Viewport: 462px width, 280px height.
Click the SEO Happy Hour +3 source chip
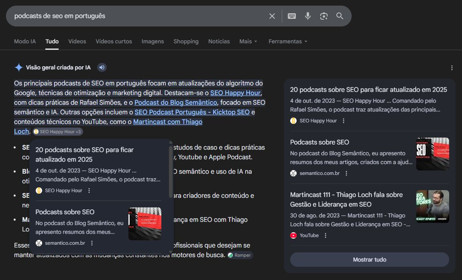[x=58, y=132]
